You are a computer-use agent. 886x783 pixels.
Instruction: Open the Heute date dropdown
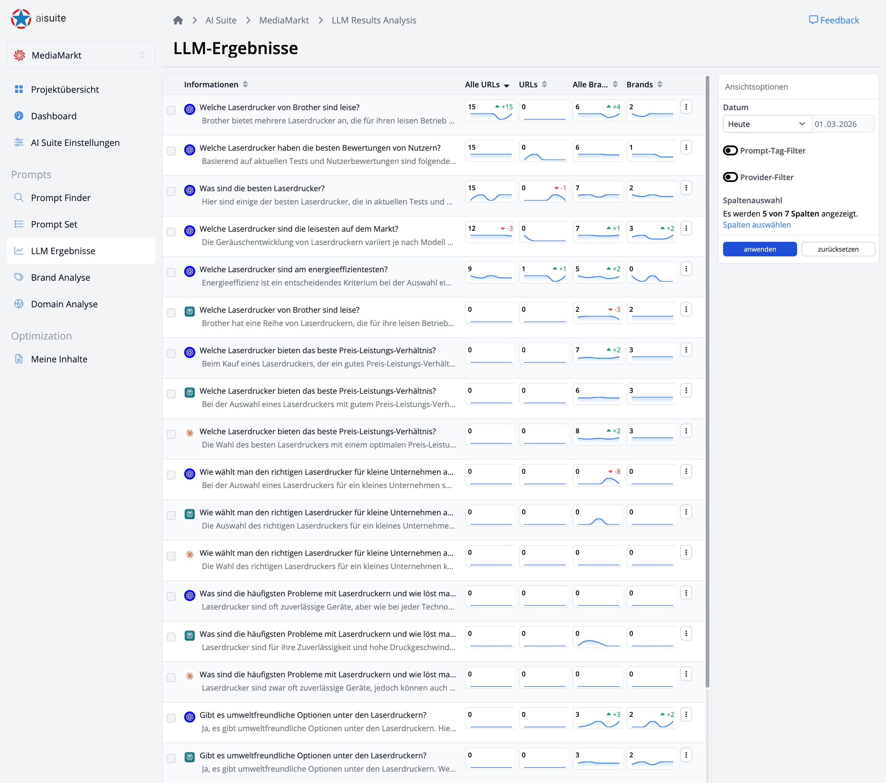(x=766, y=124)
